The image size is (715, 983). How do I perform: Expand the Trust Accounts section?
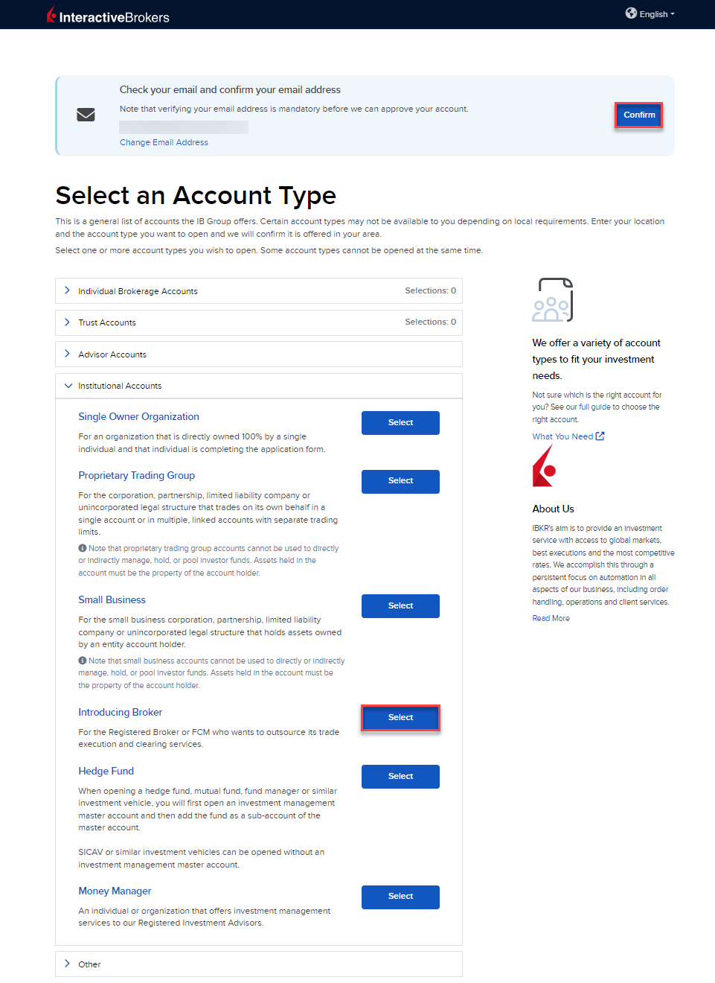(107, 322)
